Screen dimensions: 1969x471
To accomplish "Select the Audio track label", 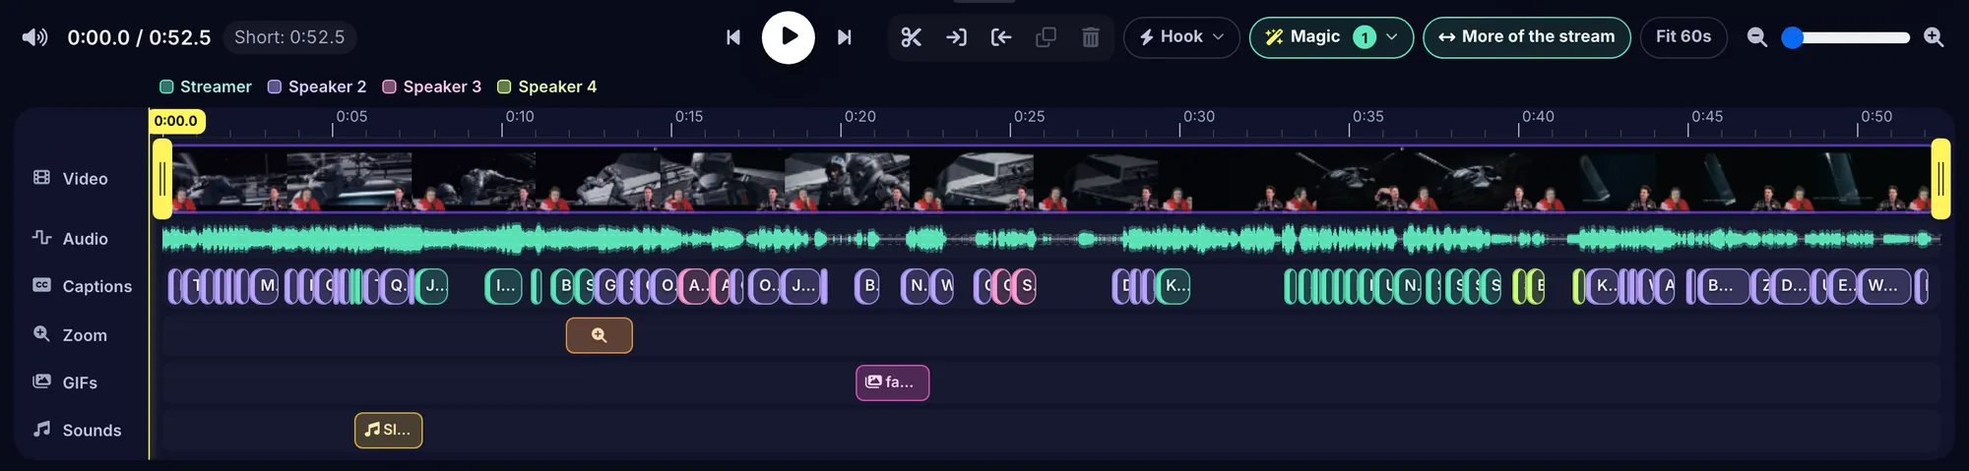I will (x=85, y=239).
